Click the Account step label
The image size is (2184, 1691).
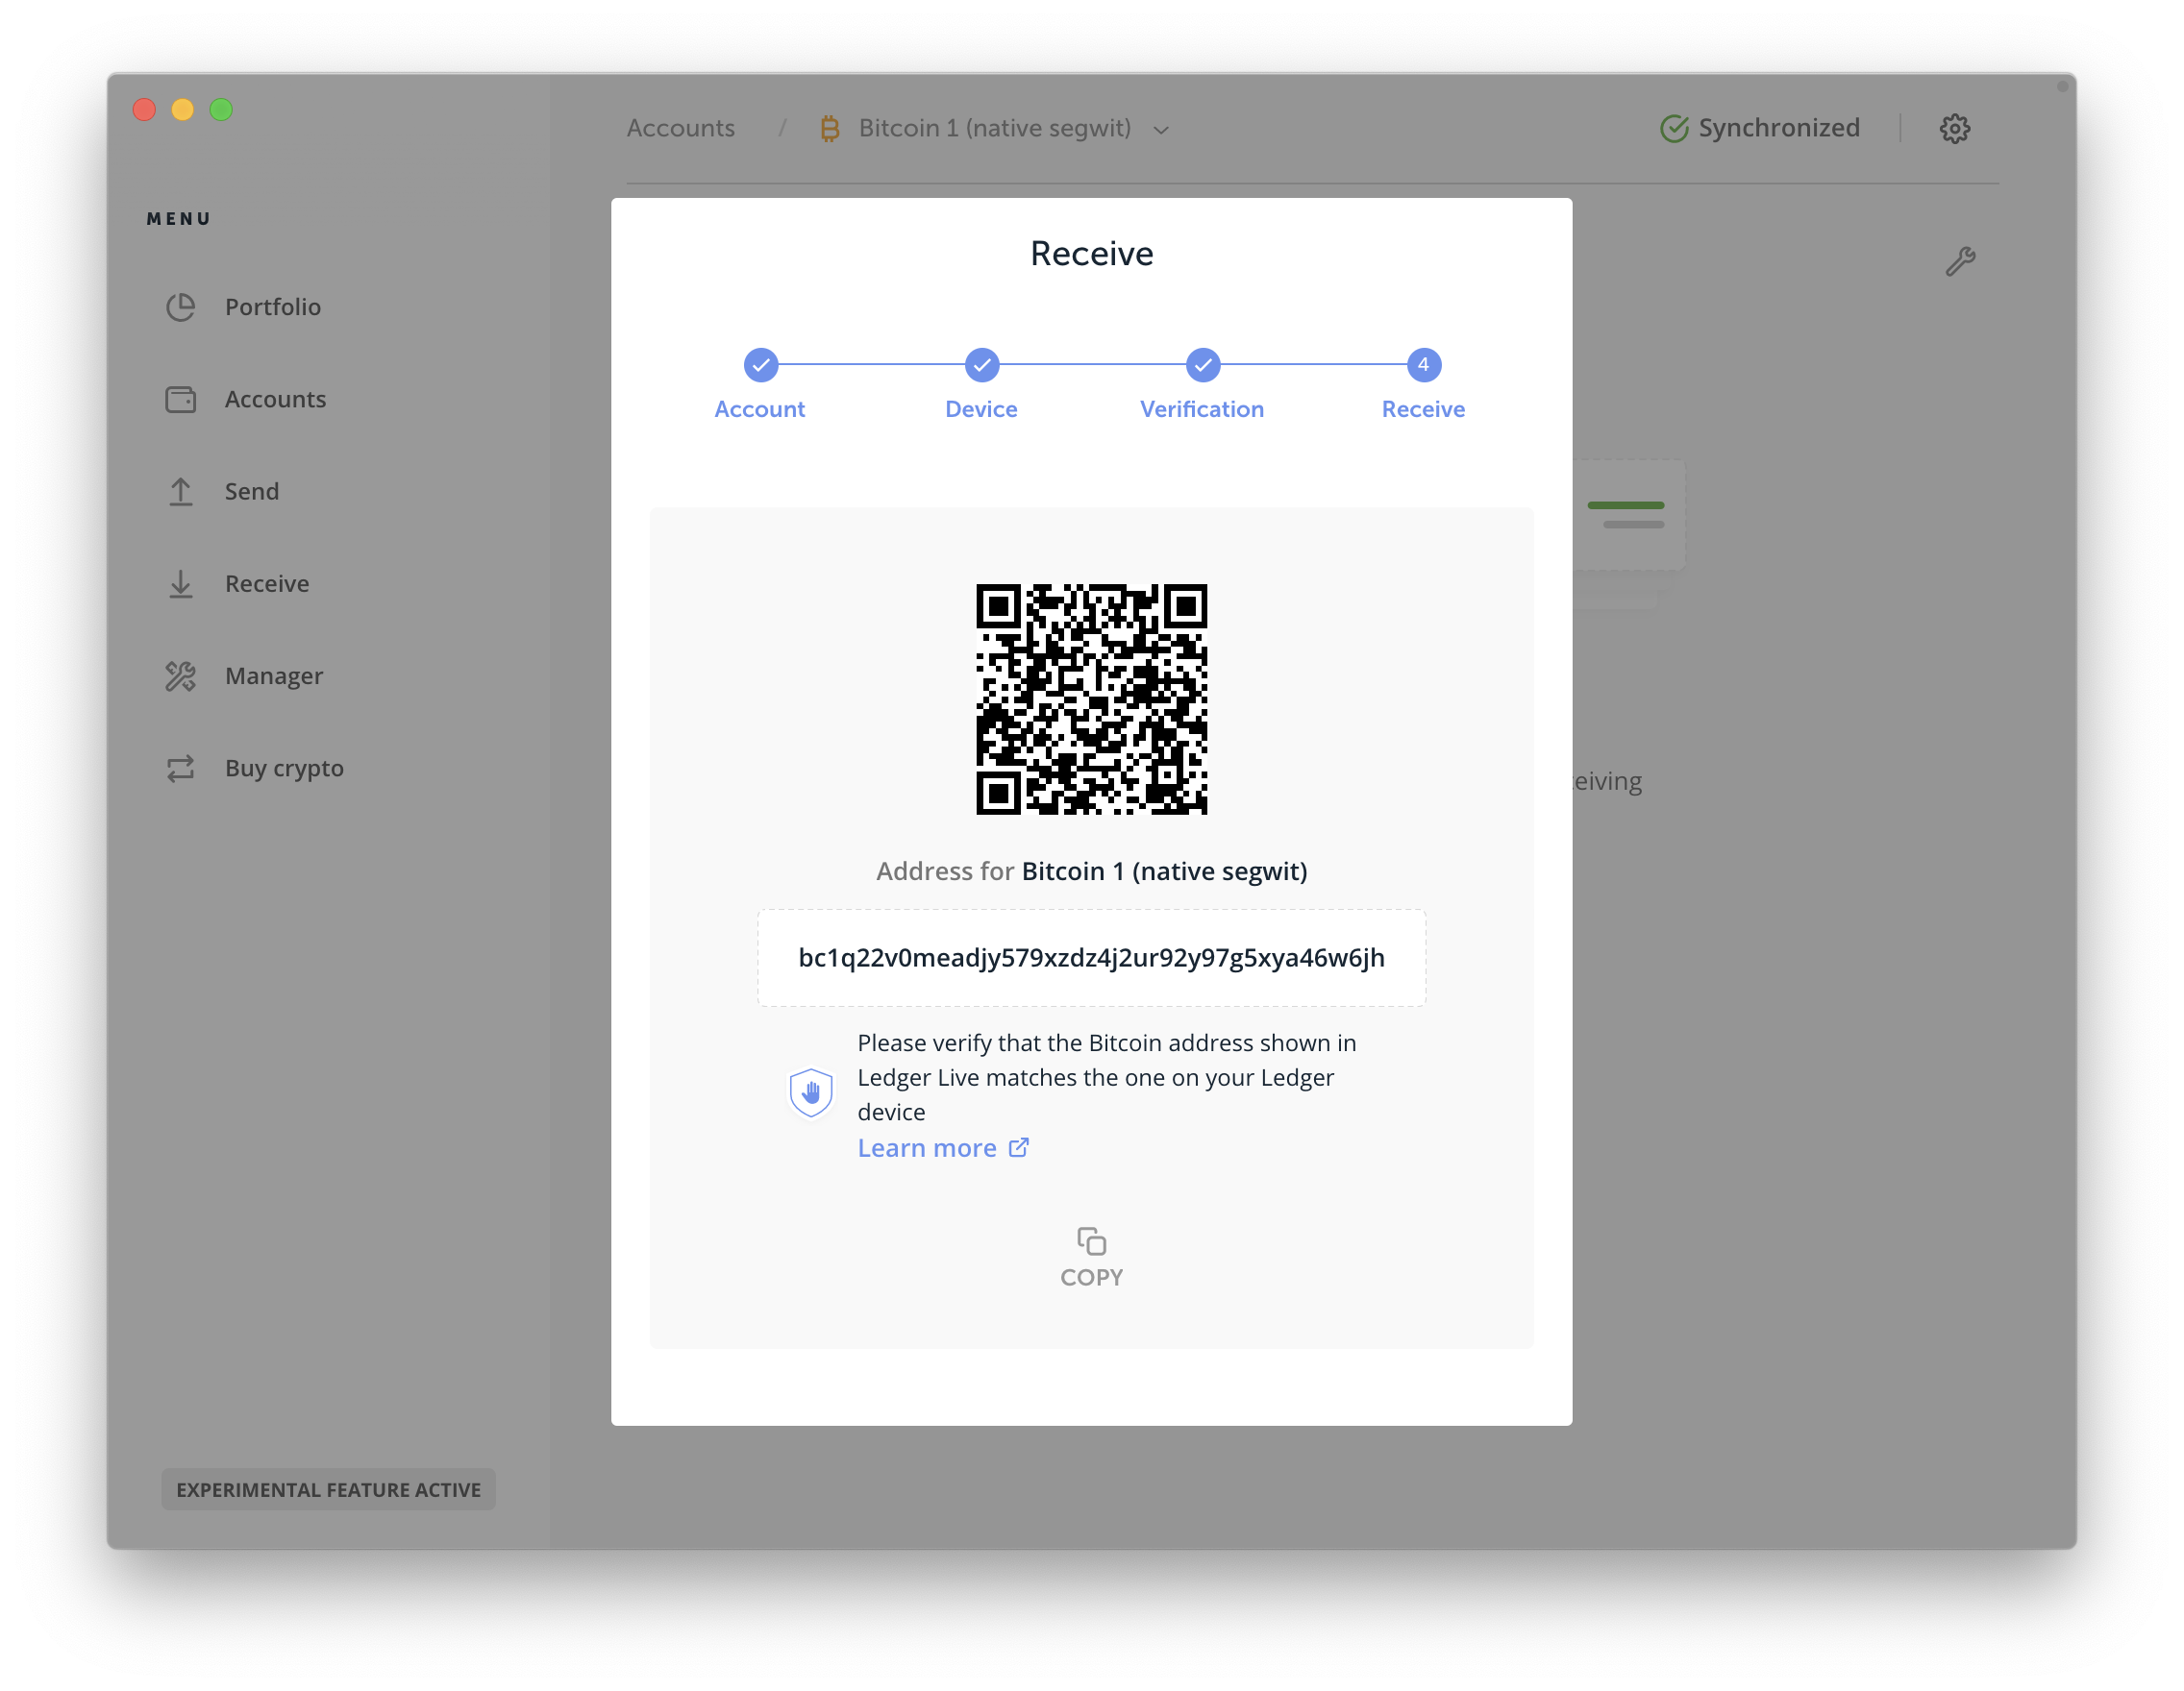[x=759, y=408]
